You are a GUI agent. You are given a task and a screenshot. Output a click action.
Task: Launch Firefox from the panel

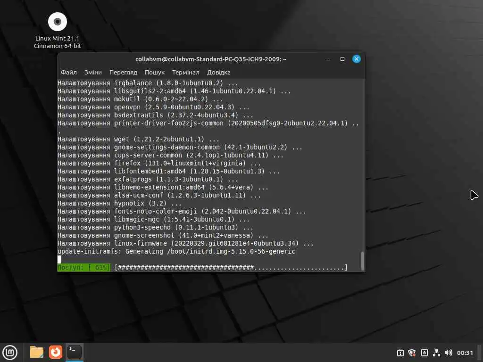56,352
